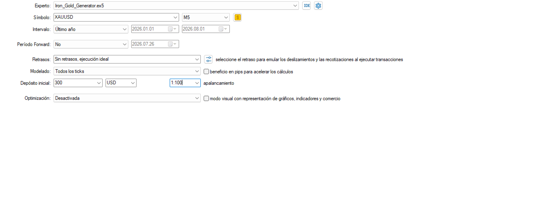Enable beneficio en pips checkbox

206,71
